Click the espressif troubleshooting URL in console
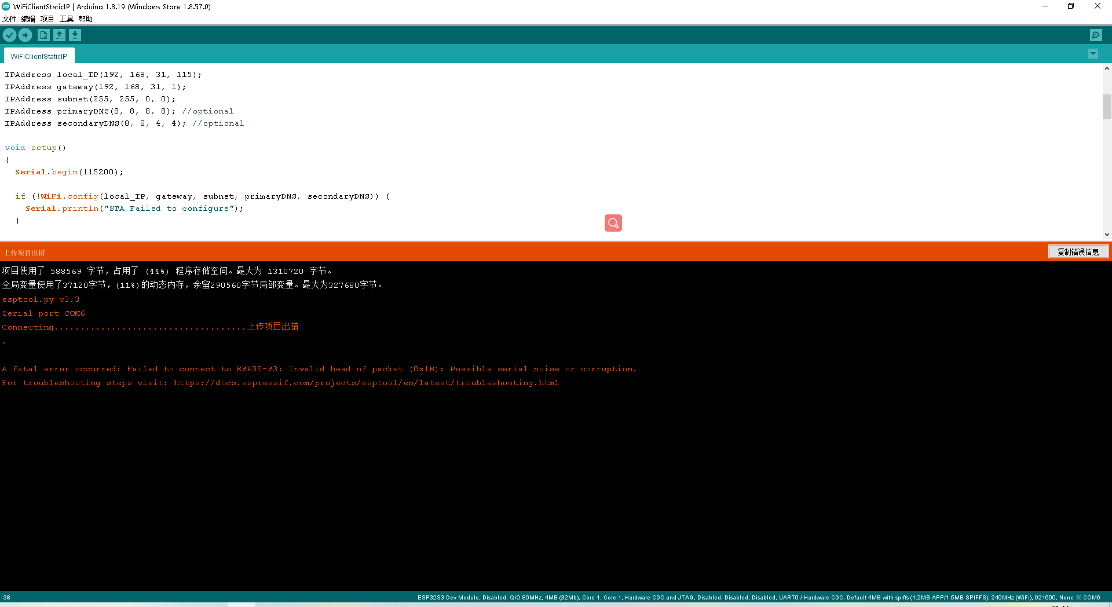The image size is (1112, 607). pos(367,383)
